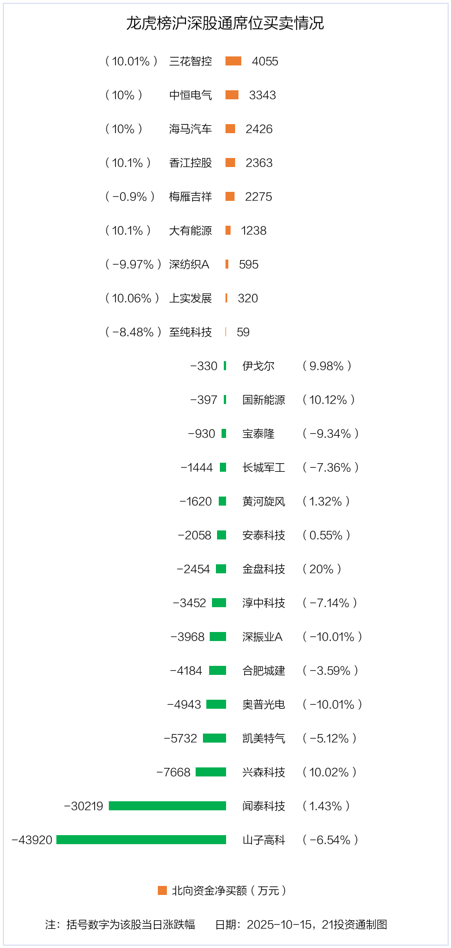Select the -7668 value for 兴森科技
451x948 pixels.
(173, 772)
